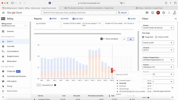The height and width of the screenshot is (100, 178).
Task: Click the resource search input field
Action: tap(79, 13)
